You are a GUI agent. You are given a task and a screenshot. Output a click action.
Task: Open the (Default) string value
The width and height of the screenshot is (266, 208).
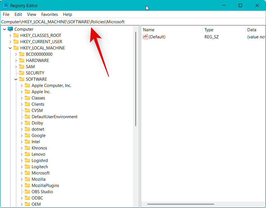coord(157,37)
